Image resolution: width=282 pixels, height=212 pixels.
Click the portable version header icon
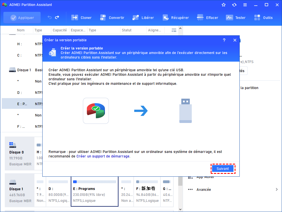pyautogui.click(x=52, y=53)
